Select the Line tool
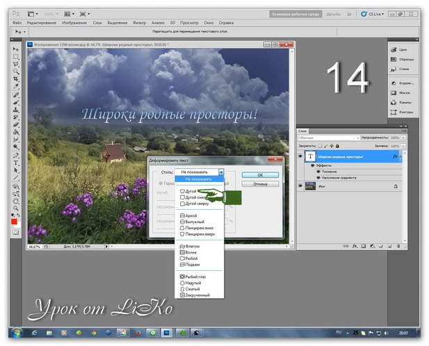This screenshot has height=346, width=429. click(x=16, y=178)
